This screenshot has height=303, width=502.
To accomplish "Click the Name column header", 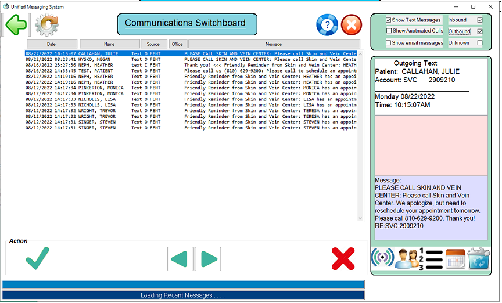I will tap(109, 44).
